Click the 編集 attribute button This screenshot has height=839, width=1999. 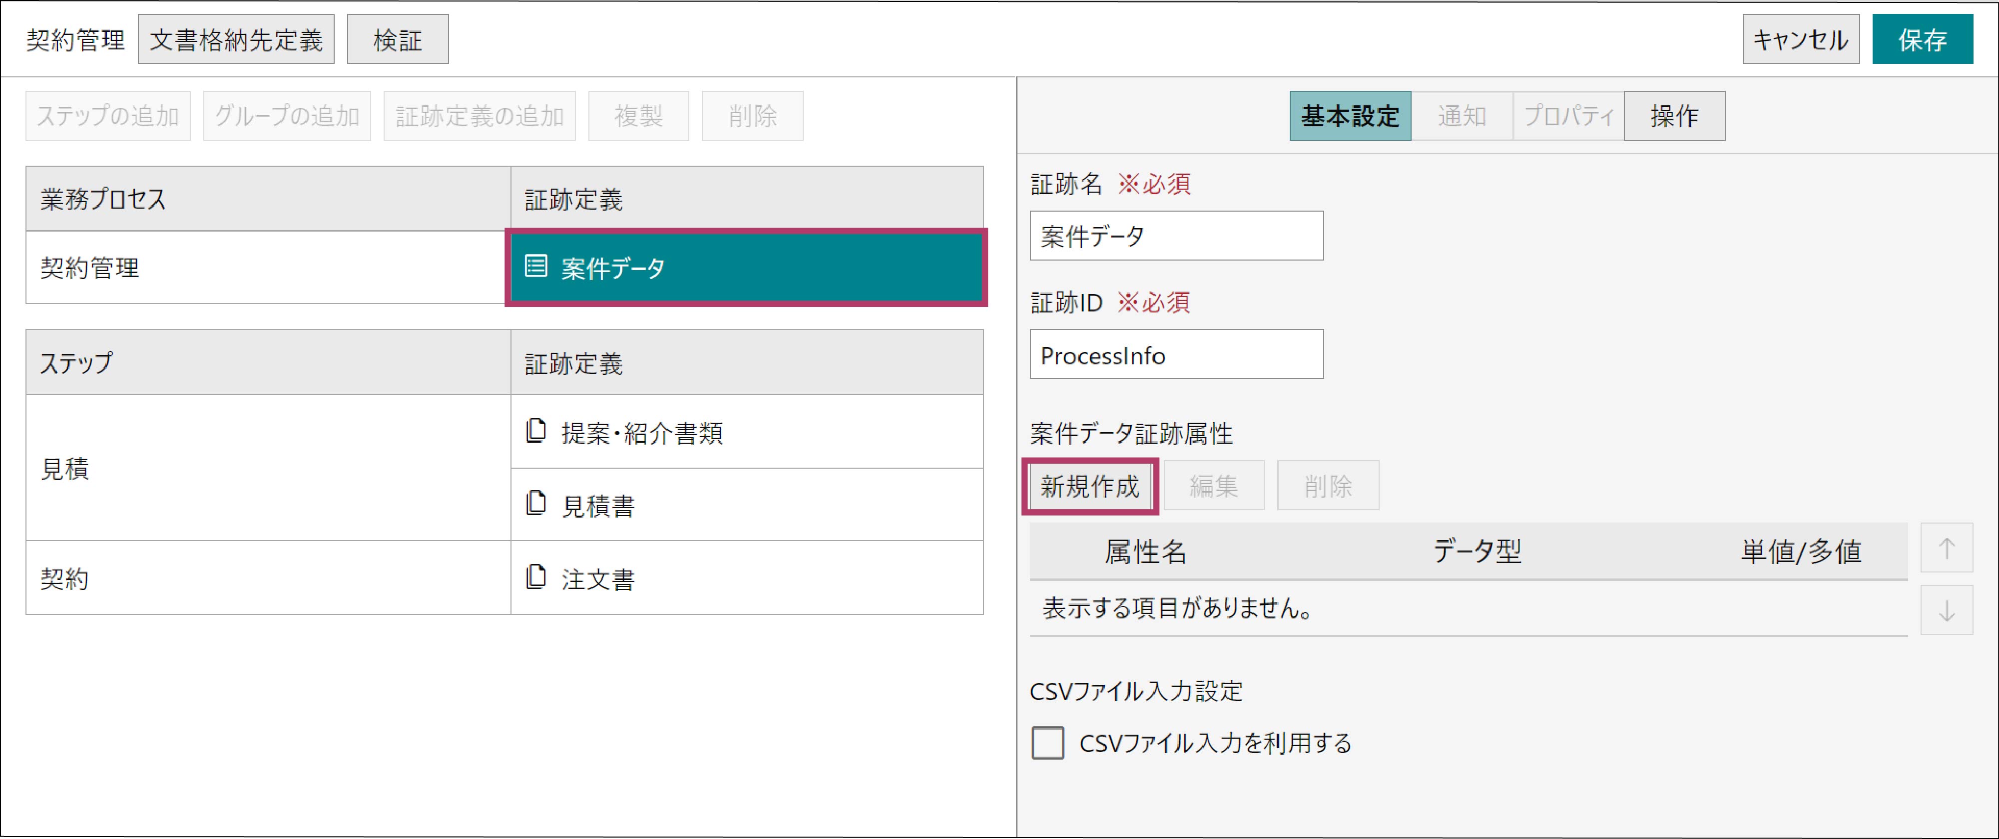tap(1214, 486)
